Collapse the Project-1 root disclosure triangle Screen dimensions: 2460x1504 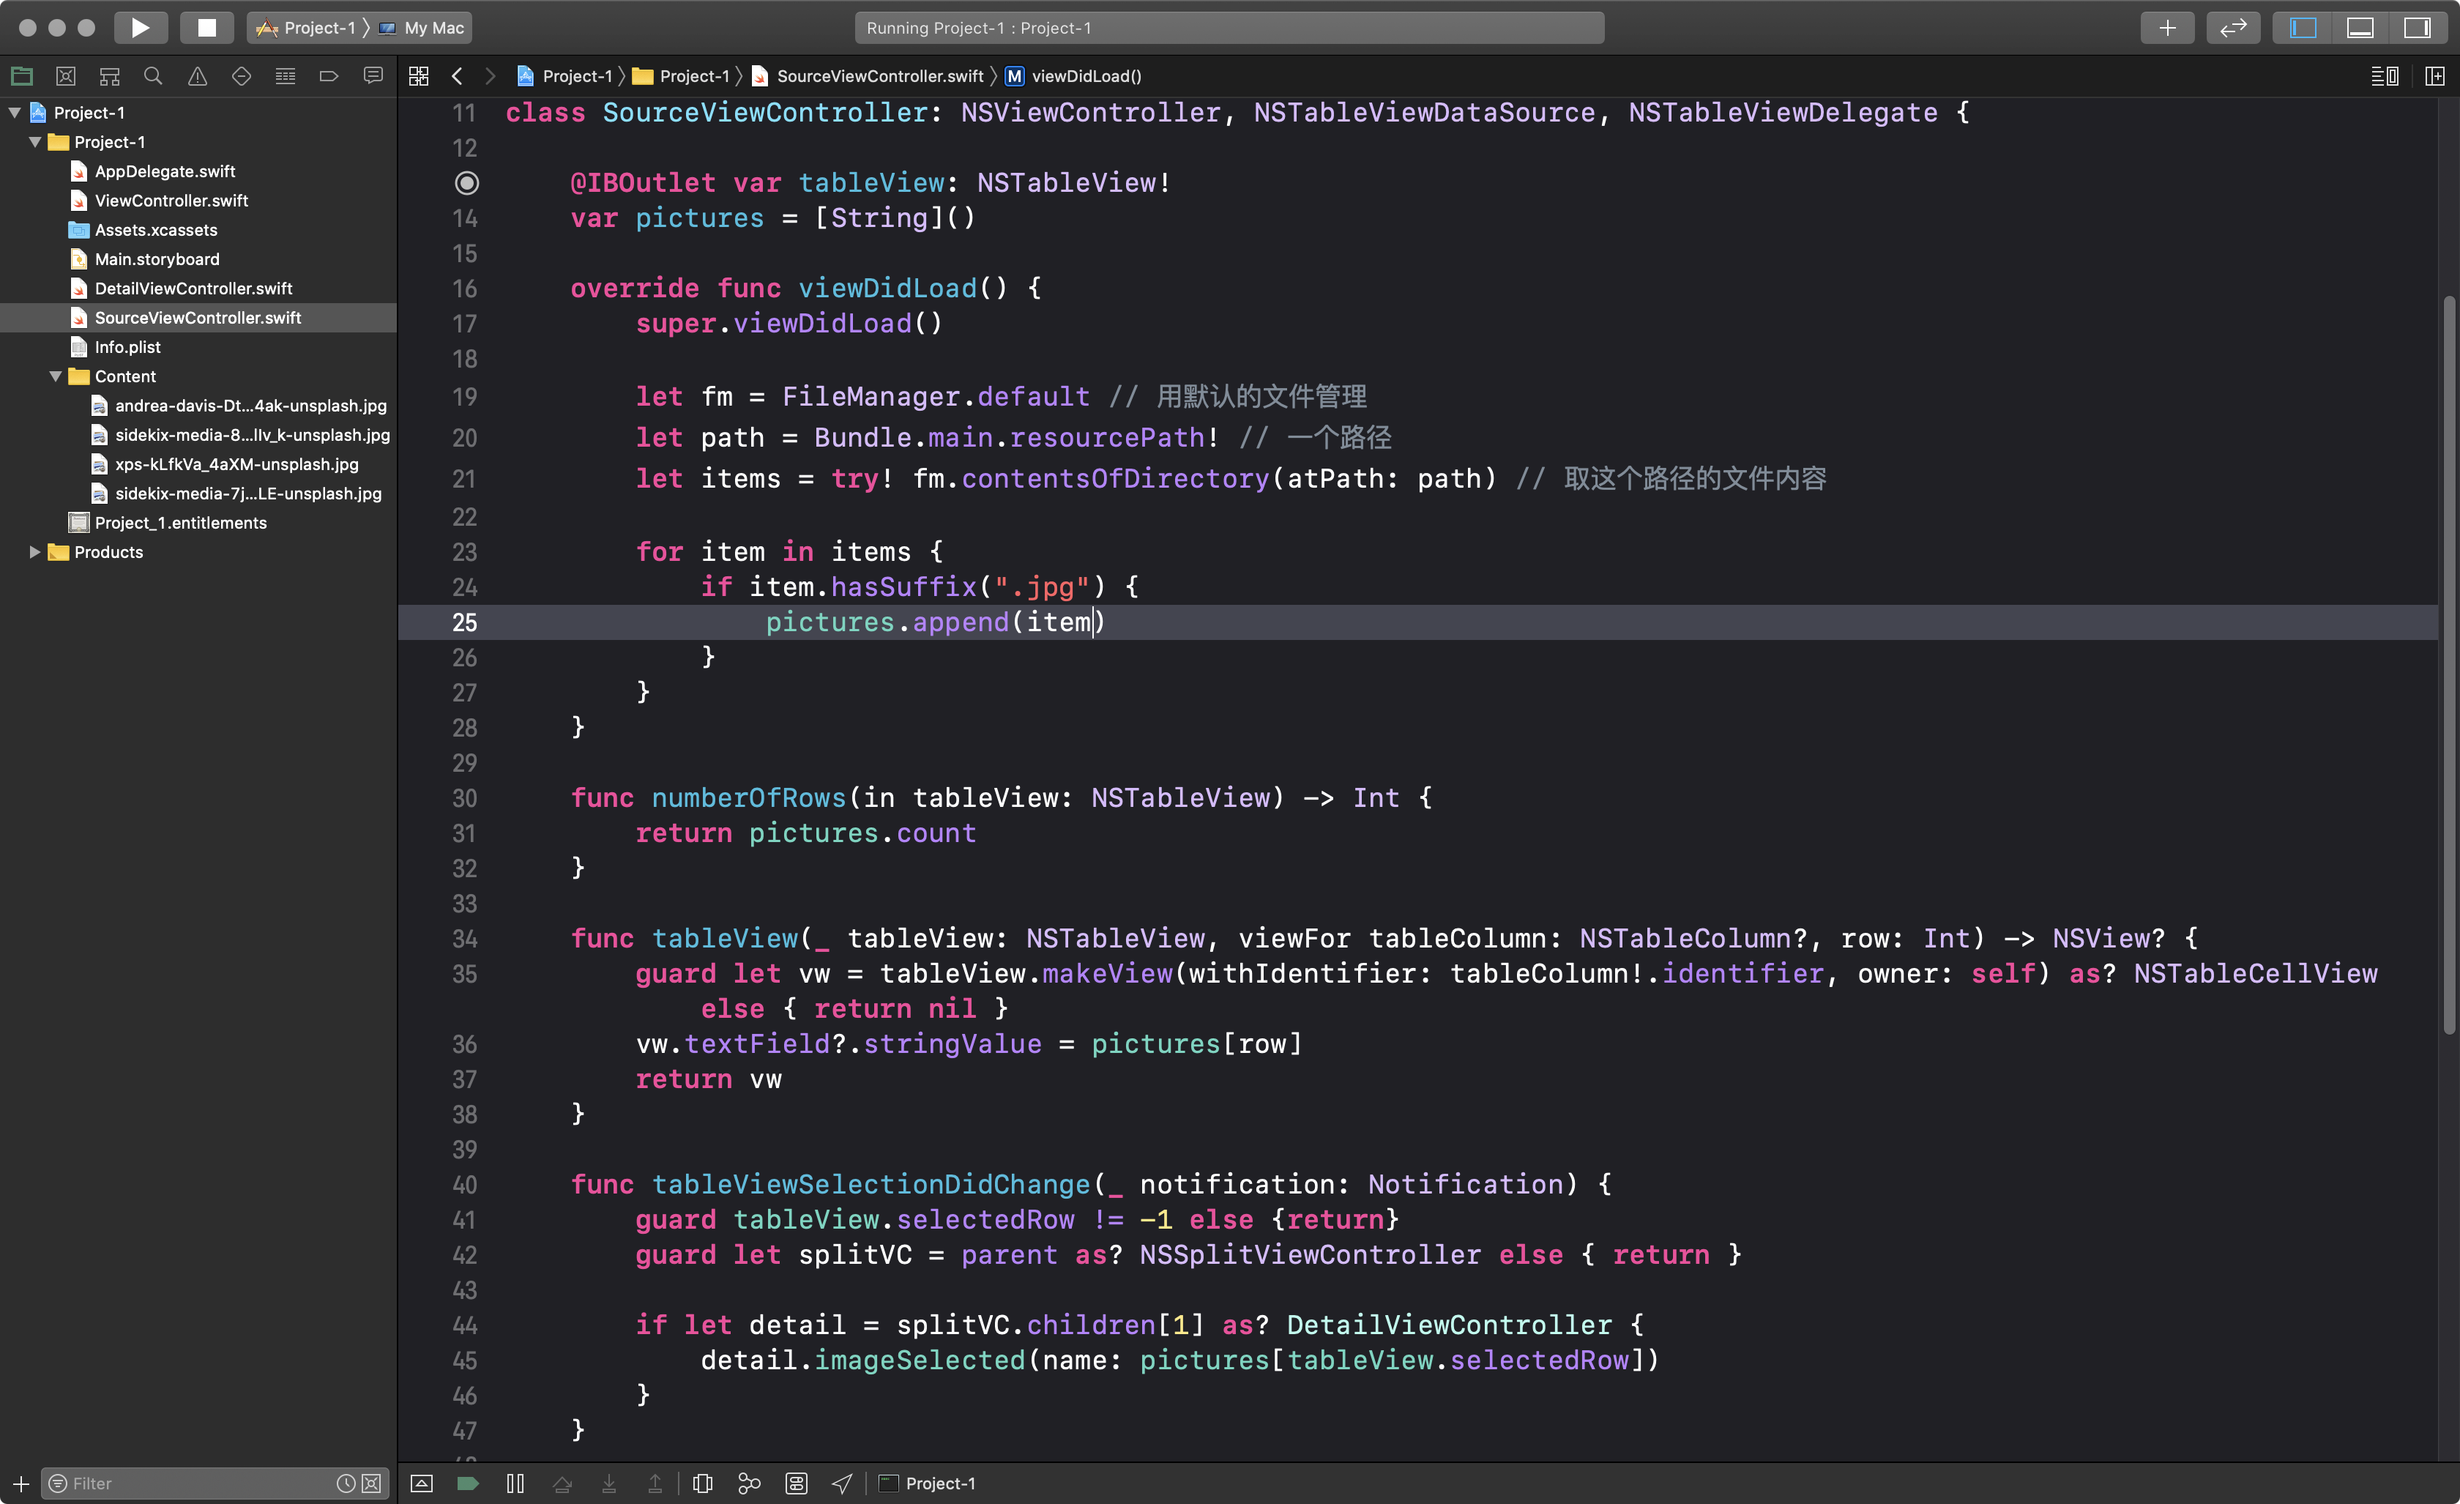15,113
